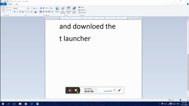Open WordPad help with the question mark
Screen dimensions: 189x106
coord(188,4)
